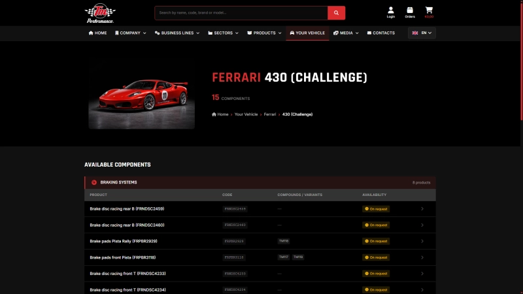Image resolution: width=523 pixels, height=294 pixels.
Task: Click the red search magnifier button
Action: tap(336, 12)
